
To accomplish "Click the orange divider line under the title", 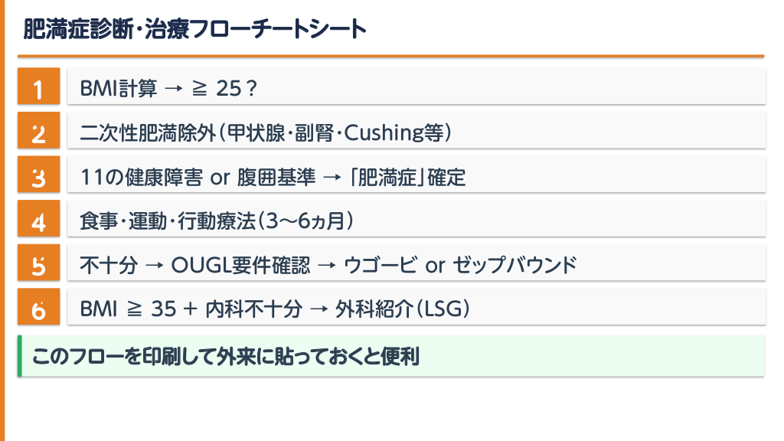I will [x=390, y=56].
